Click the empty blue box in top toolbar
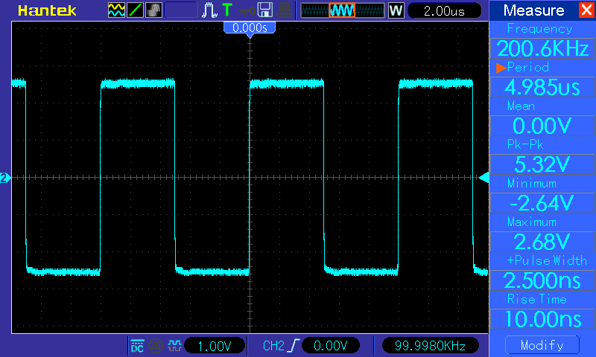The height and width of the screenshot is (357, 596). click(x=181, y=10)
